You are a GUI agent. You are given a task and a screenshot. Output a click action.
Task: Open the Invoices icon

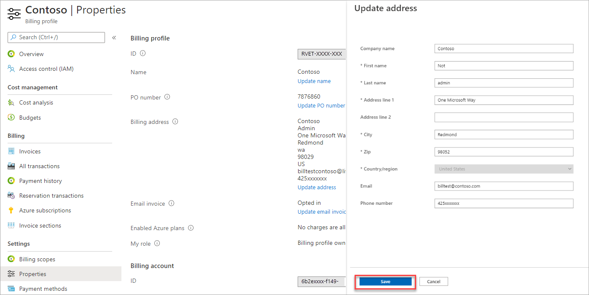point(11,151)
